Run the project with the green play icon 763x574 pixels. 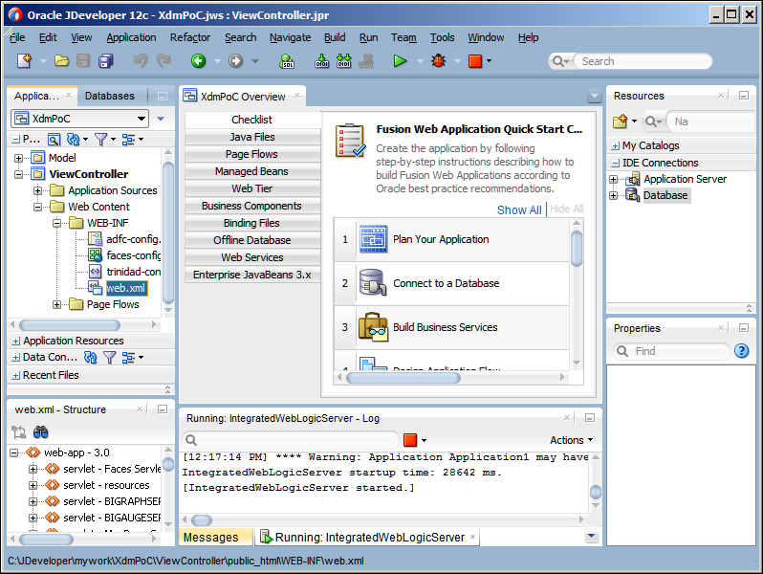tap(400, 61)
